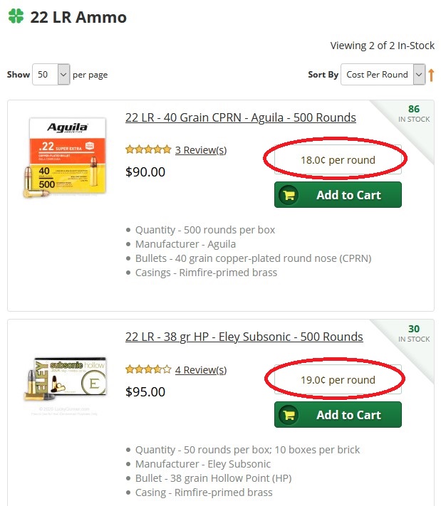This screenshot has height=506, width=441.
Task: Click the Aguila star rating
Action: click(x=147, y=149)
